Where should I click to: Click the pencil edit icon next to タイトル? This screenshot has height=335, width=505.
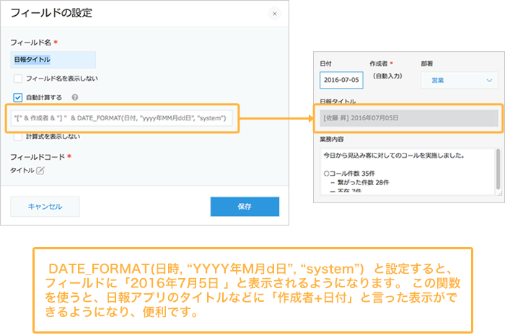click(x=40, y=170)
